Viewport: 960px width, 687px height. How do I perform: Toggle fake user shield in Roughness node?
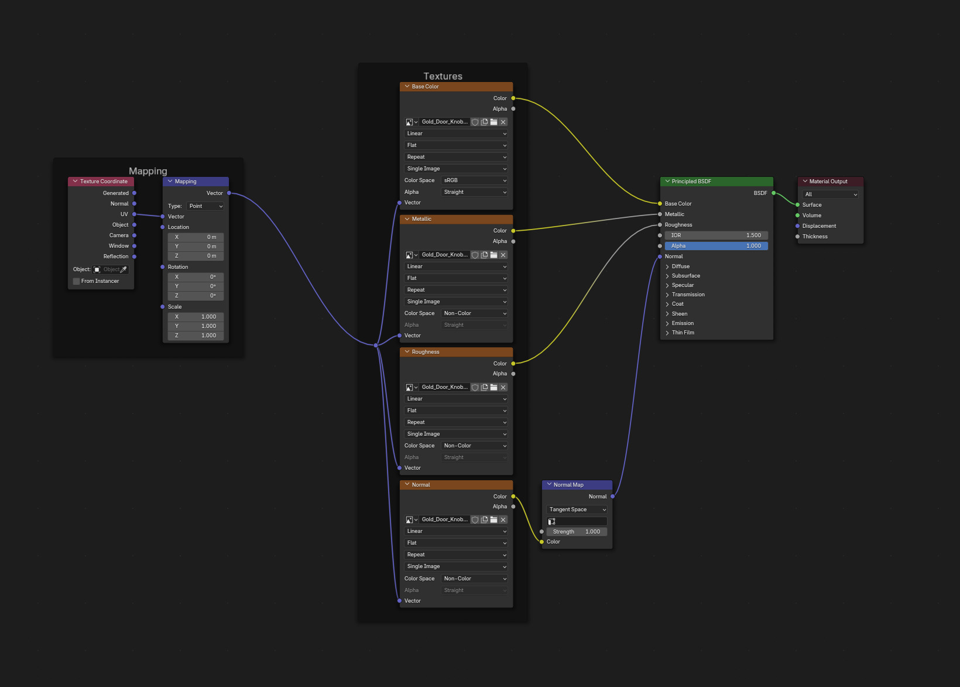tap(475, 388)
